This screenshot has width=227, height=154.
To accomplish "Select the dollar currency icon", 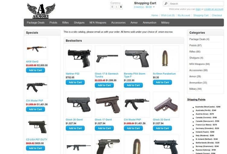I will 121,7.
